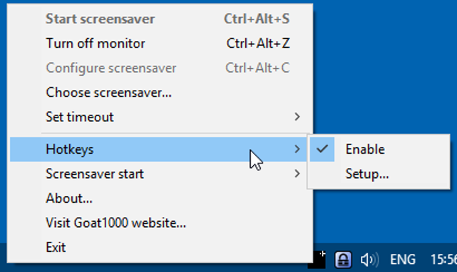Expand the Set timeout submenu arrow

click(x=297, y=117)
